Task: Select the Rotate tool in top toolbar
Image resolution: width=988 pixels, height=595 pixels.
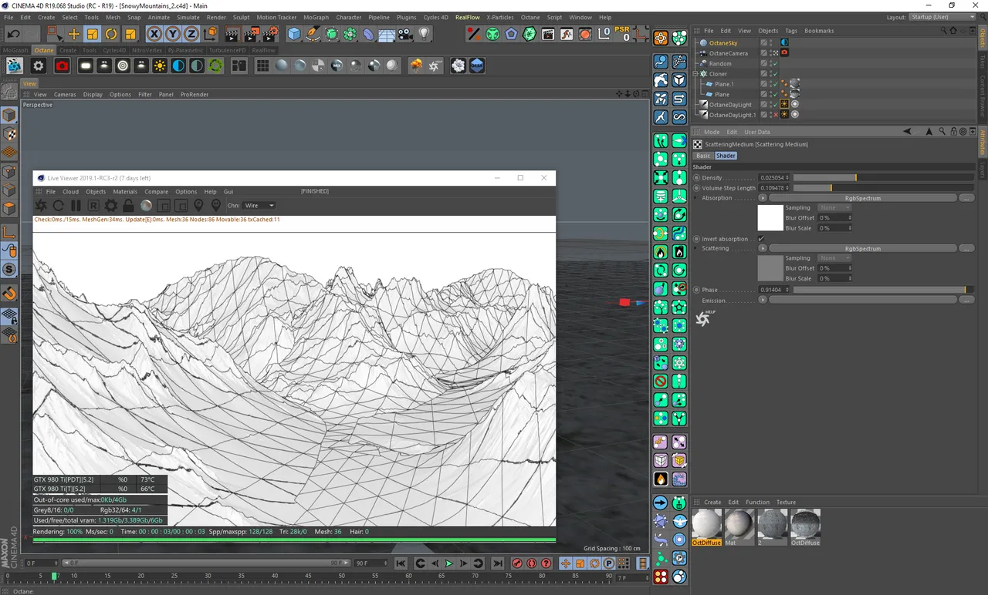Action: click(x=111, y=34)
